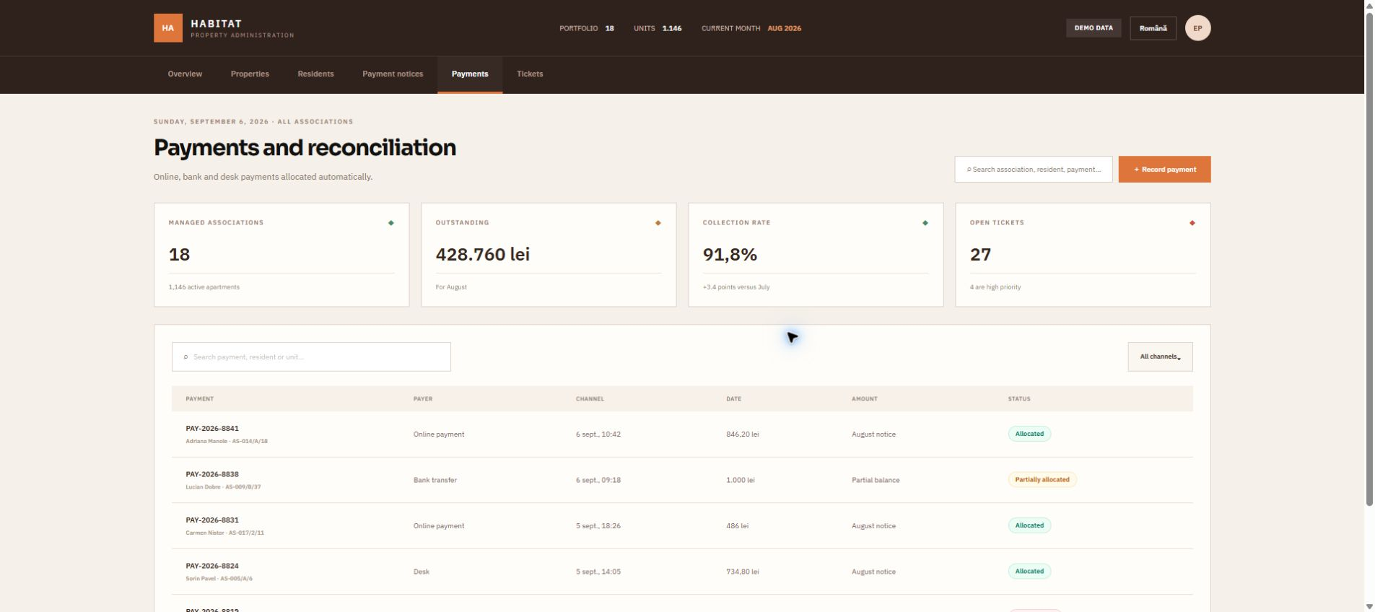Screen dimensions: 1375x612
Task: Click the Managed Associations value 18
Action: (179, 254)
